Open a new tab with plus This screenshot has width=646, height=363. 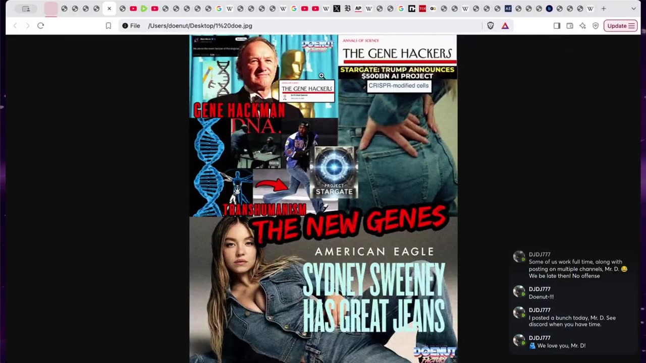(603, 9)
